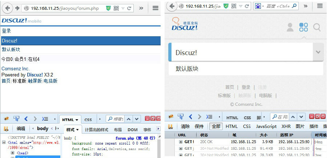Find previous match in HTML panel search
The width and height of the screenshot is (327, 158).
[129, 119]
